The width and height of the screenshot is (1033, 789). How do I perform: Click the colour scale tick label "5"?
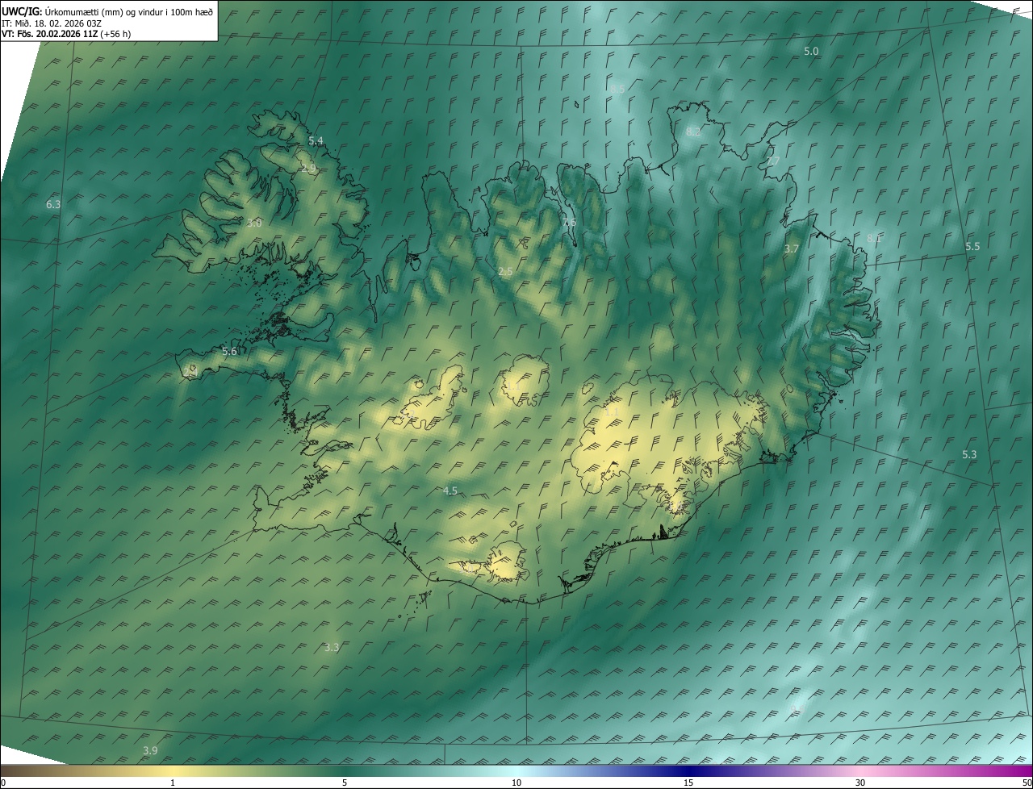[x=345, y=783]
